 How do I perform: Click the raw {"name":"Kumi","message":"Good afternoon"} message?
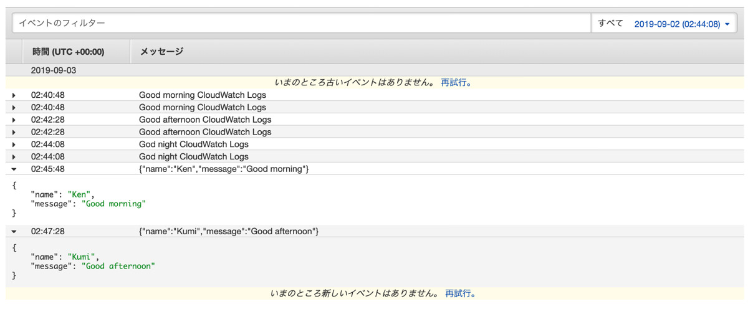(229, 231)
